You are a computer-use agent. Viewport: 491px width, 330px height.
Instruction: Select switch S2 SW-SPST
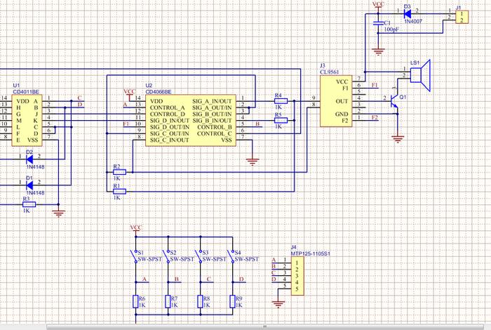166,256
